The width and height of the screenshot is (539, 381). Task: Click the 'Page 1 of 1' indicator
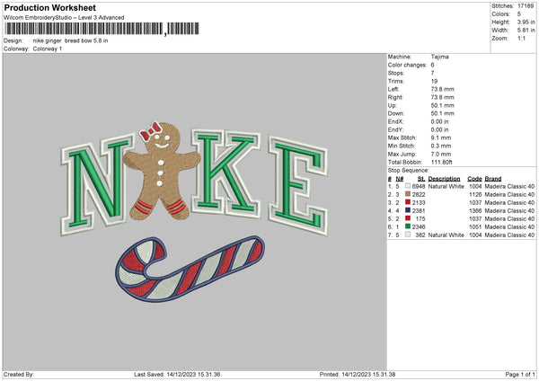[520, 374]
